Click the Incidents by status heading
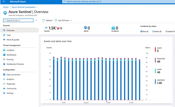This screenshot has height=107, width=175. tap(148, 26)
